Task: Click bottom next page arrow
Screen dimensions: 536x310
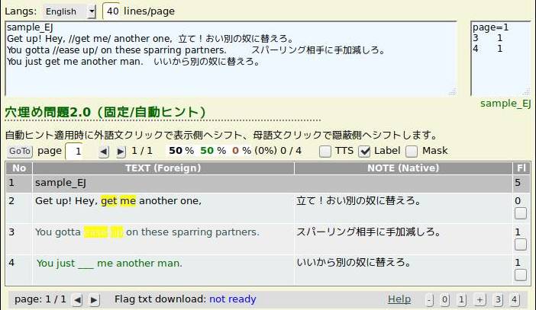Action: [x=94, y=300]
